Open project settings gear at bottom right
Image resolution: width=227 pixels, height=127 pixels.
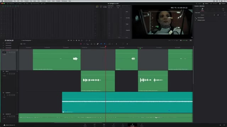[x=224, y=125]
